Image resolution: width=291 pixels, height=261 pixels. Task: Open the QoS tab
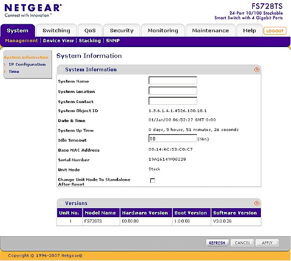coord(90,31)
